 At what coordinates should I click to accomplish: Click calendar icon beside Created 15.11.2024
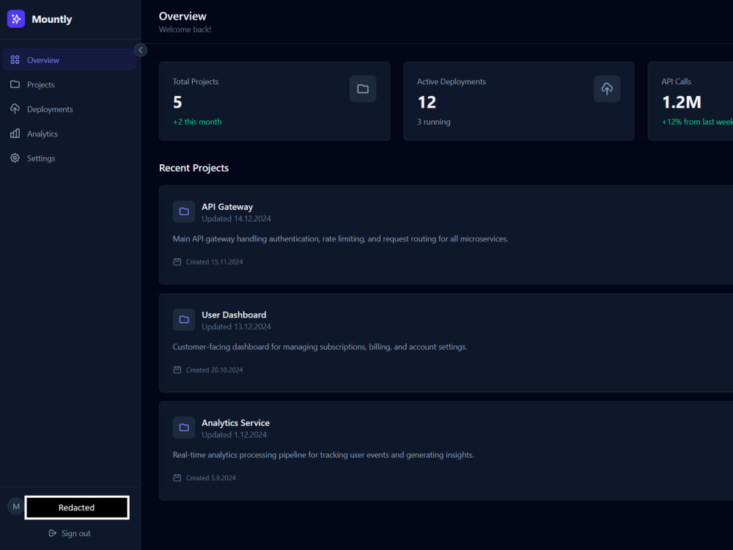coord(177,262)
